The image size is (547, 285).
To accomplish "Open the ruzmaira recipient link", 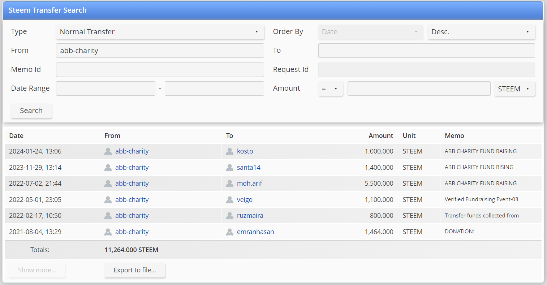I will click(250, 216).
